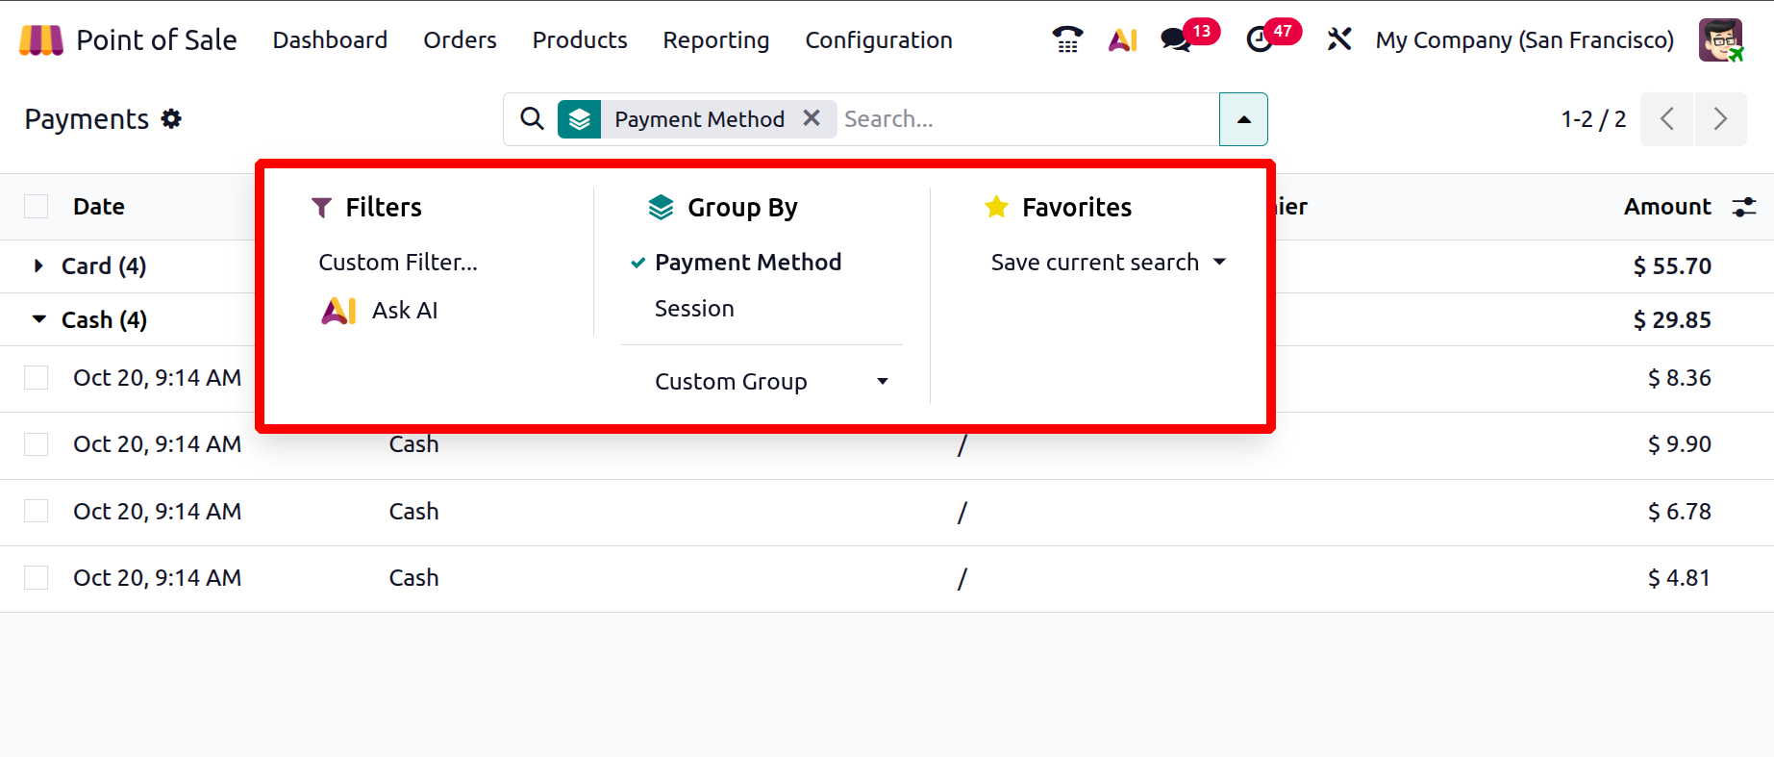
Task: Open the Configuration menu
Action: coord(878,40)
